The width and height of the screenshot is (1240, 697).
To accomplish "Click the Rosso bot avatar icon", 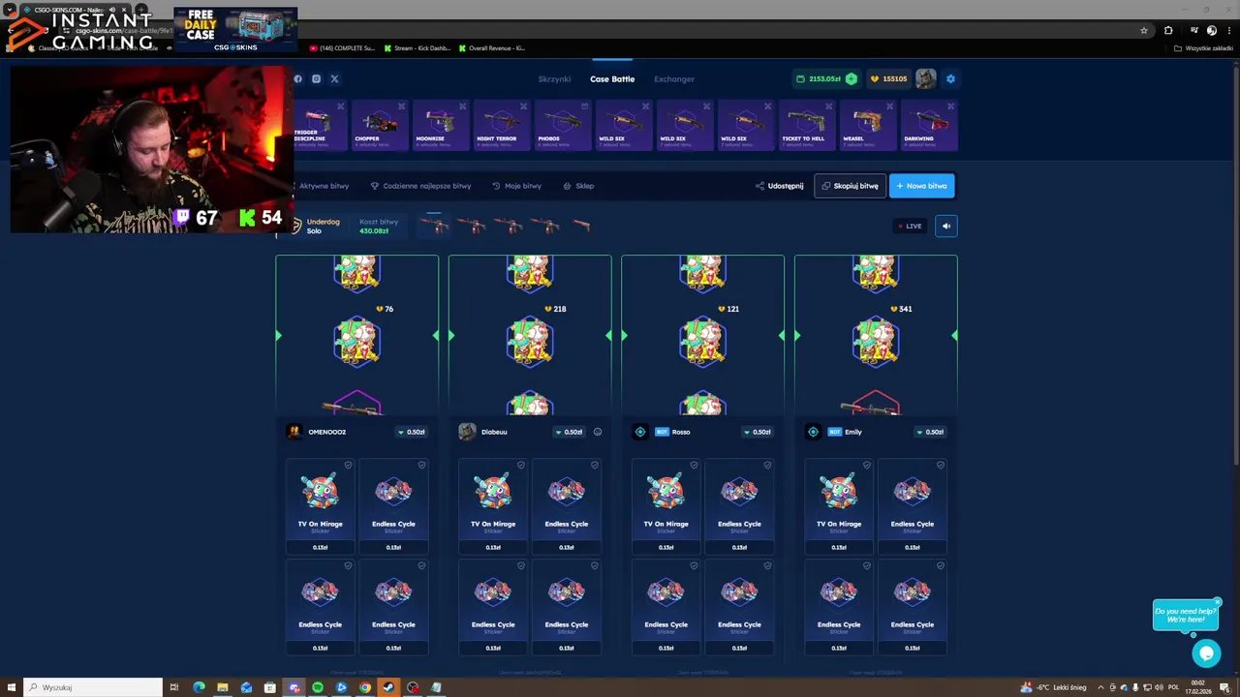I will [640, 432].
